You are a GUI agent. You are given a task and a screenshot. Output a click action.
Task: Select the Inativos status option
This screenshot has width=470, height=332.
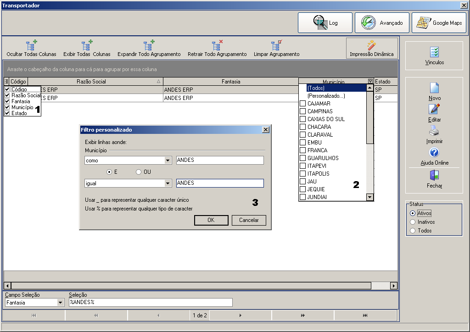point(413,222)
